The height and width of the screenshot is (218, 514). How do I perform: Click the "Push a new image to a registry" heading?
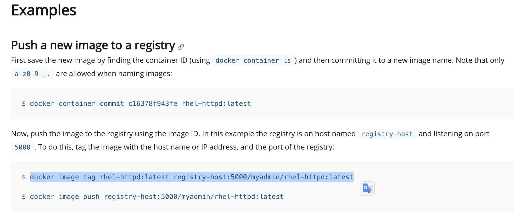click(93, 45)
